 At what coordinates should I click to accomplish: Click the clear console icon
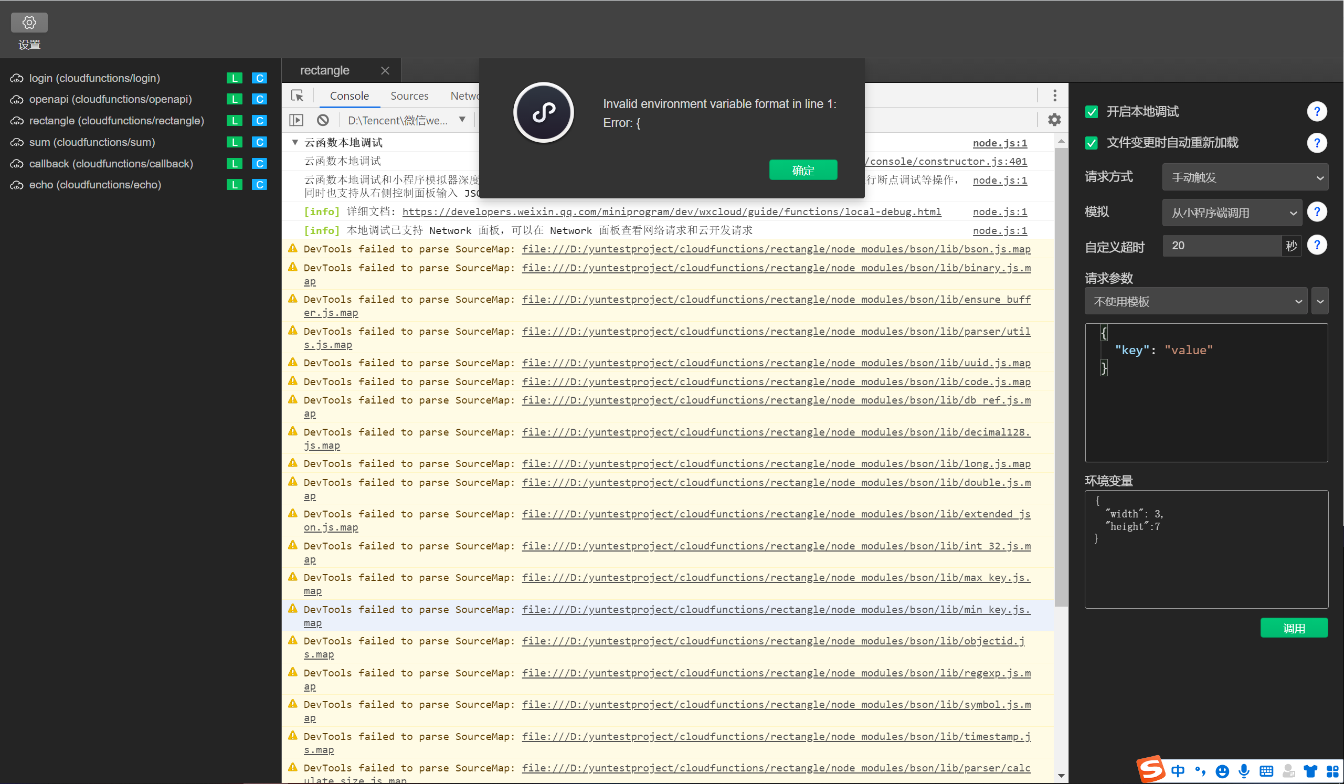click(323, 120)
